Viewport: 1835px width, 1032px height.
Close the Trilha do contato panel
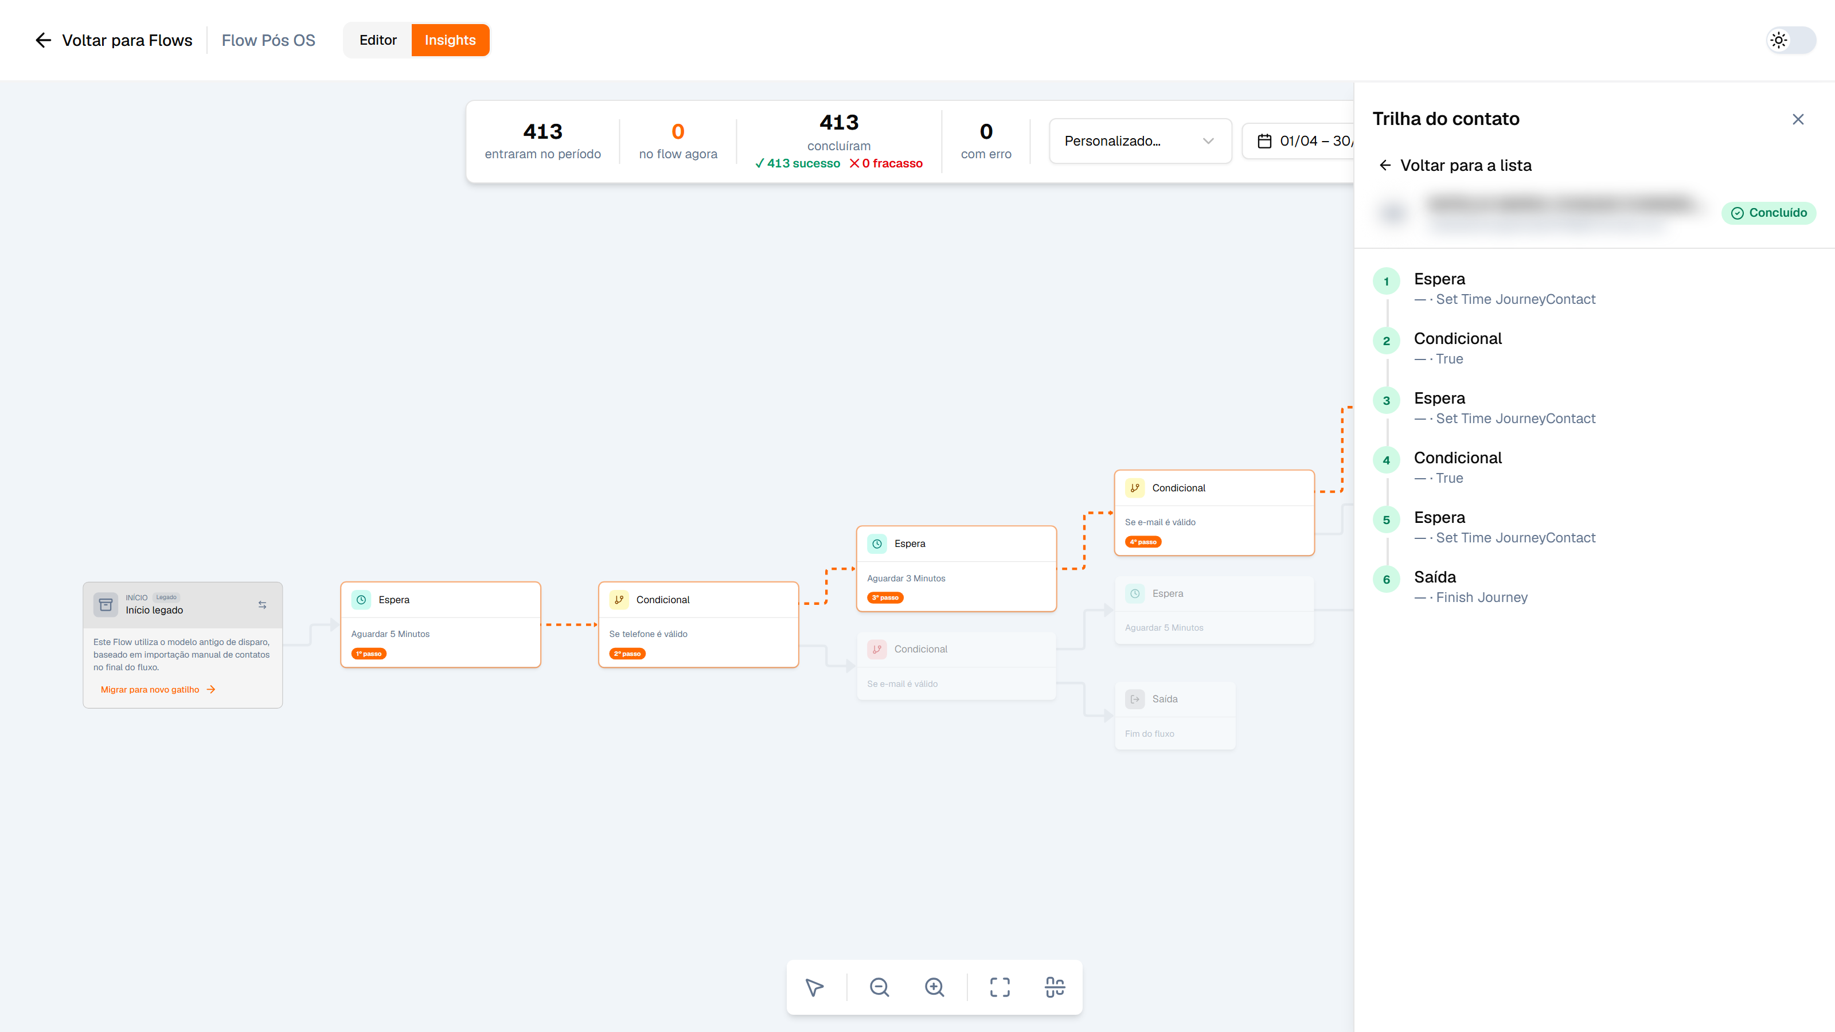point(1798,120)
